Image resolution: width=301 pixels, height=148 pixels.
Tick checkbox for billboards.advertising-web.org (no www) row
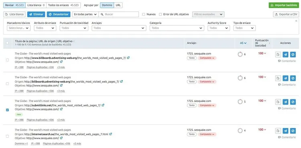[x=7, y=84]
